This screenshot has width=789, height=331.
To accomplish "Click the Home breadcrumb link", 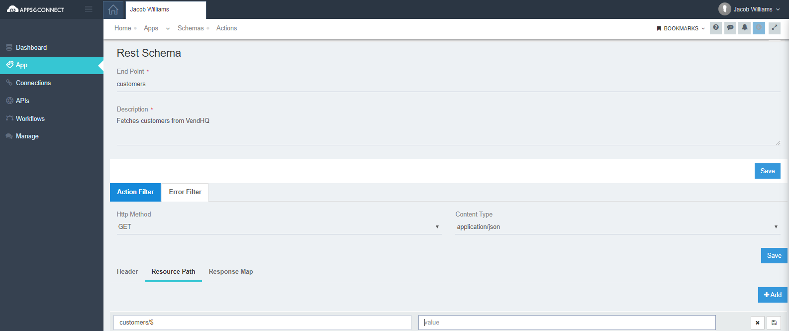I will (x=123, y=28).
